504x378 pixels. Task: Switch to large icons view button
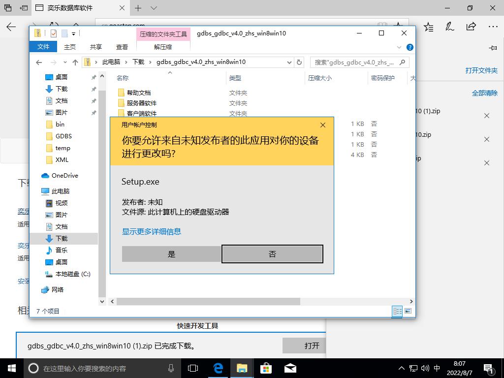408,311
